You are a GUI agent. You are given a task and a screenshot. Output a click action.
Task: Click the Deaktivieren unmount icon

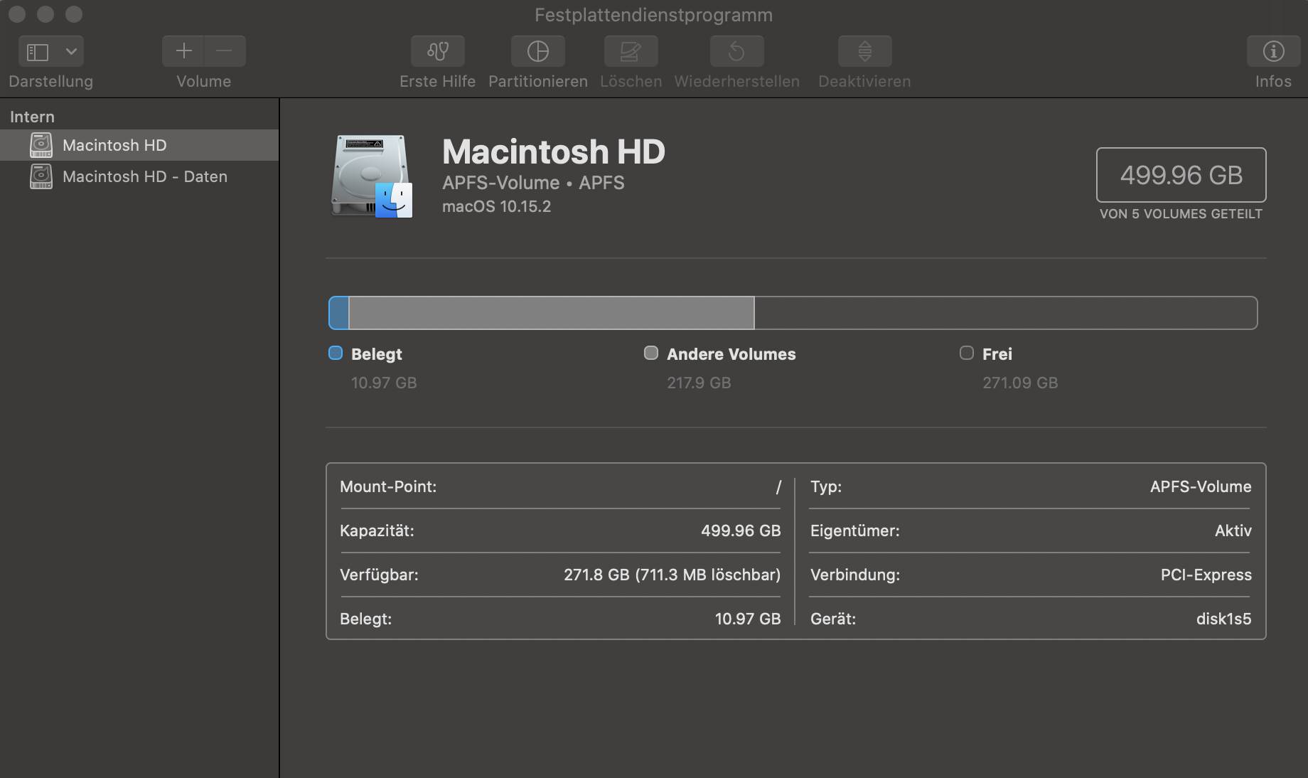pyautogui.click(x=865, y=51)
